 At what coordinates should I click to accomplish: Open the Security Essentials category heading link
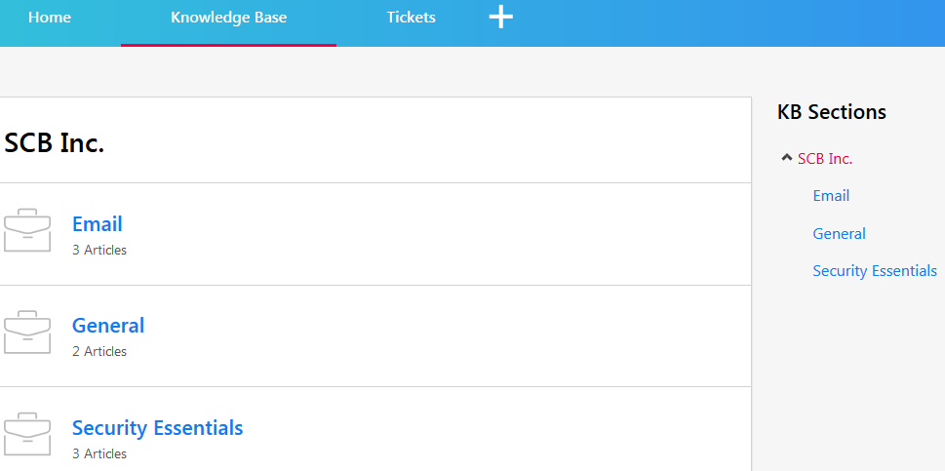(157, 428)
